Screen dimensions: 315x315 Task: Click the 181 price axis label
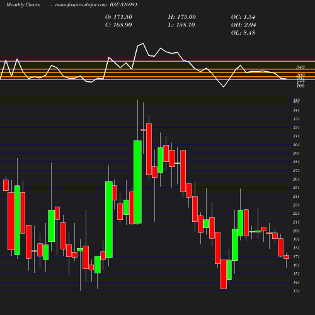point(296,248)
